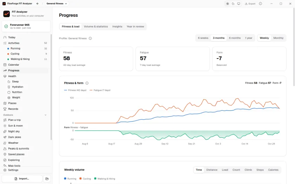The height and width of the screenshot is (184, 295).
Task: Open the Plan a trip route icon
Action: click(5, 120)
